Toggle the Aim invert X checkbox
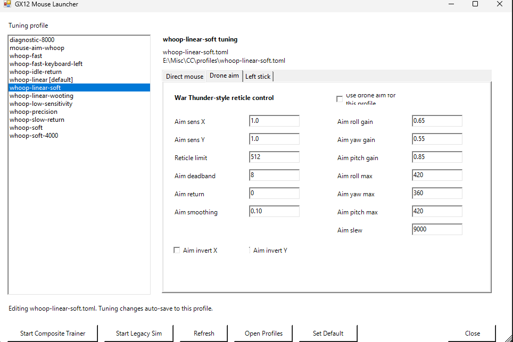The width and height of the screenshot is (513, 342). click(x=177, y=250)
